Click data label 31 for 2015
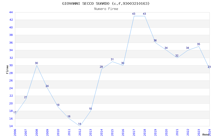212x137 pixels. tap(112, 59)
